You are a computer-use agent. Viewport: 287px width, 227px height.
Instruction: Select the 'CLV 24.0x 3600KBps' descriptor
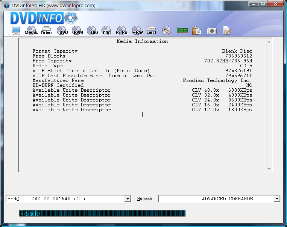(x=222, y=100)
